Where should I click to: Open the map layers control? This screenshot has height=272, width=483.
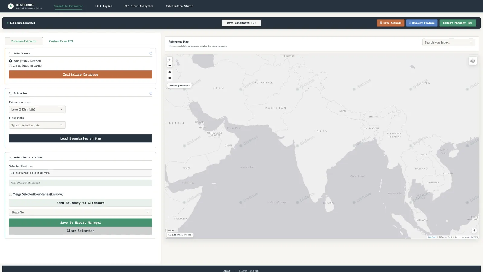tap(473, 61)
